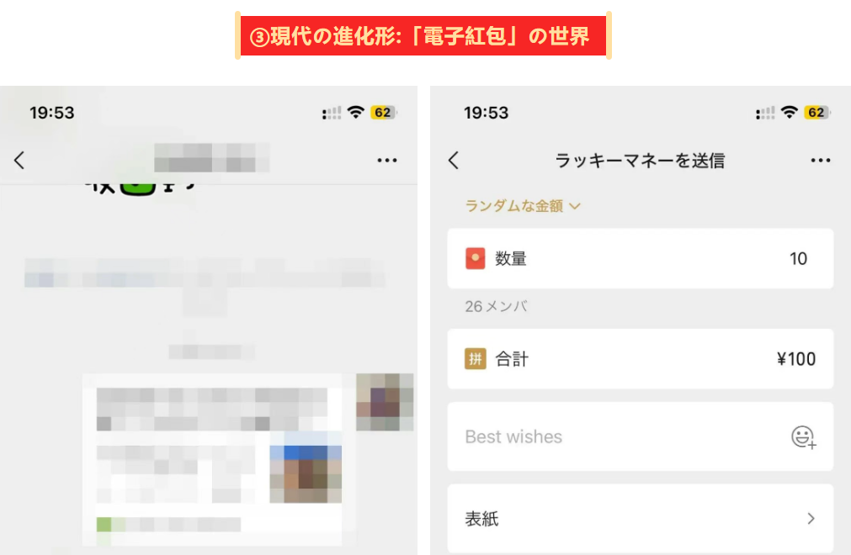Go back from the Lucky Money send screen
The image size is (851, 555).
454,161
